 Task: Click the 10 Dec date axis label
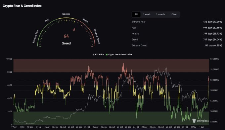(30, 127)
